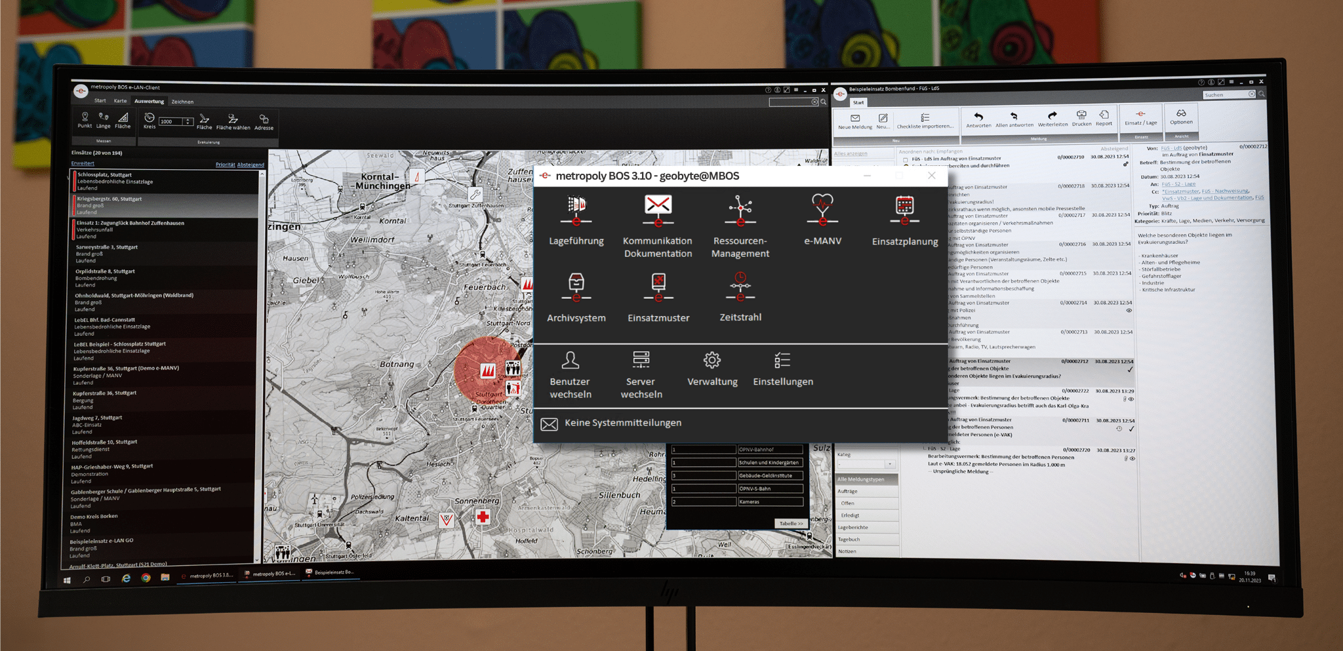Switch to the Karte ribbon tab
The width and height of the screenshot is (1343, 651).
pos(121,101)
